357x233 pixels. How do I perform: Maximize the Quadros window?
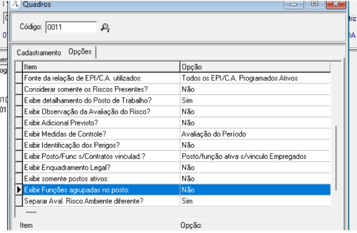tap(315, 4)
